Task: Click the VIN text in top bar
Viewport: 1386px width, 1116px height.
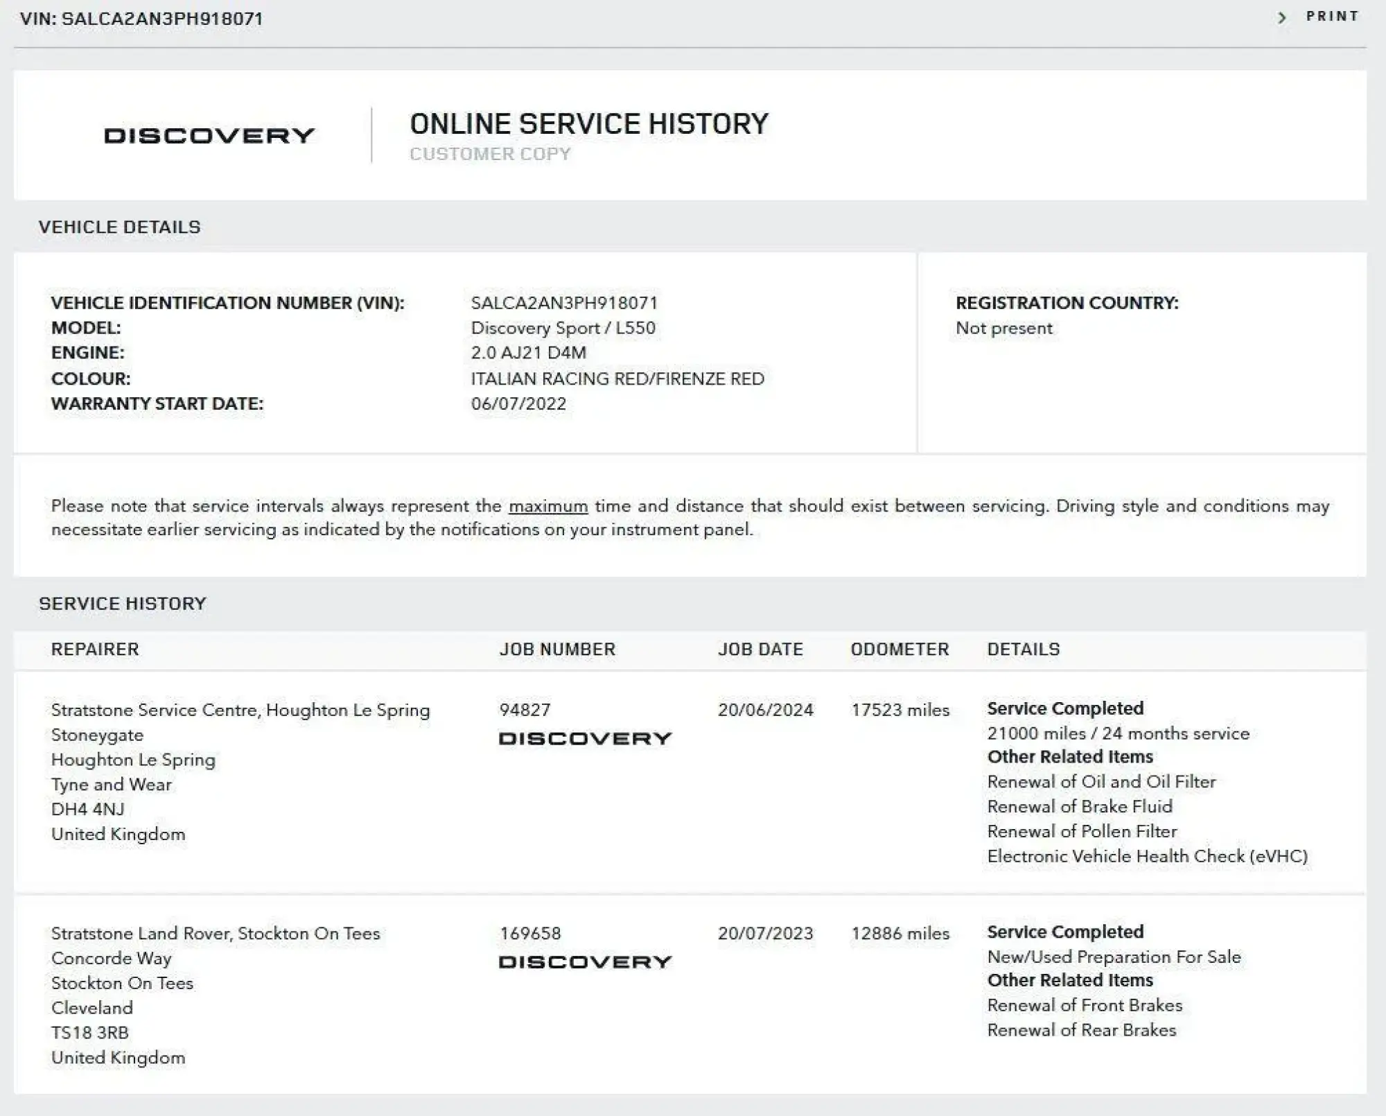Action: 141,19
